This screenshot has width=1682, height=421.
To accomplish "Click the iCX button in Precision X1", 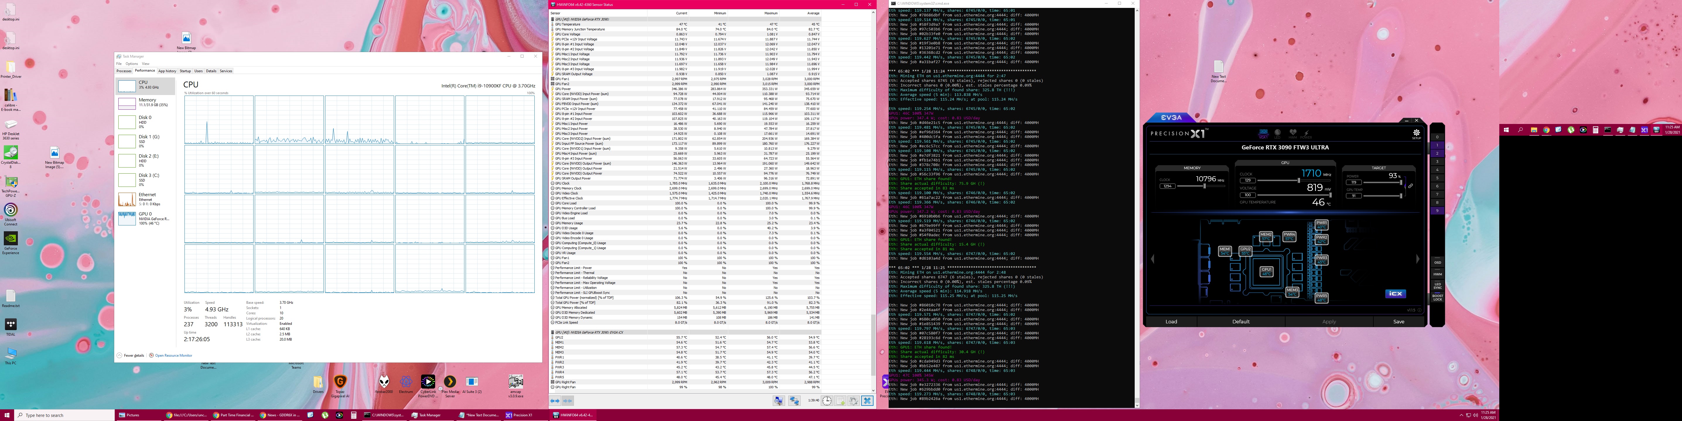I will point(1395,294).
